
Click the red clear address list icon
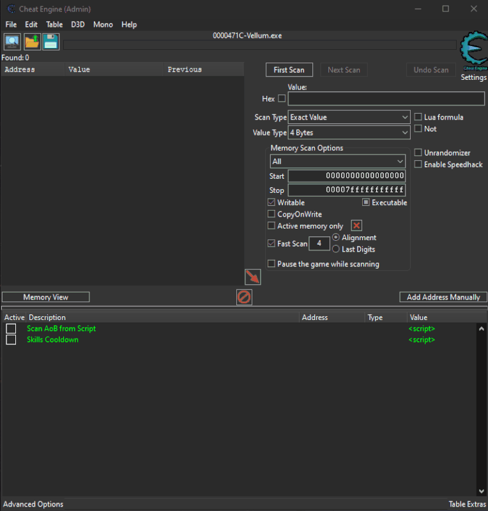[244, 297]
